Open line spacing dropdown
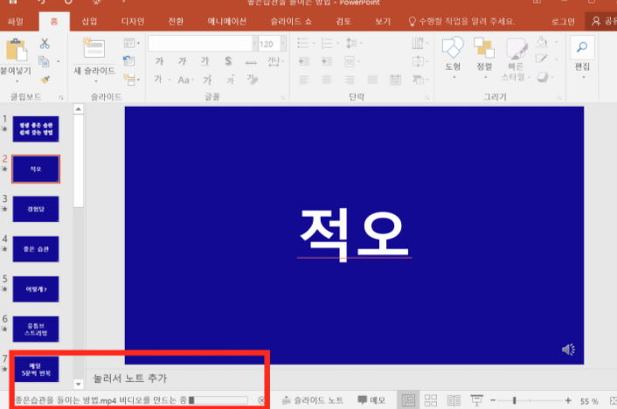The height and width of the screenshot is (409, 617). [353, 43]
